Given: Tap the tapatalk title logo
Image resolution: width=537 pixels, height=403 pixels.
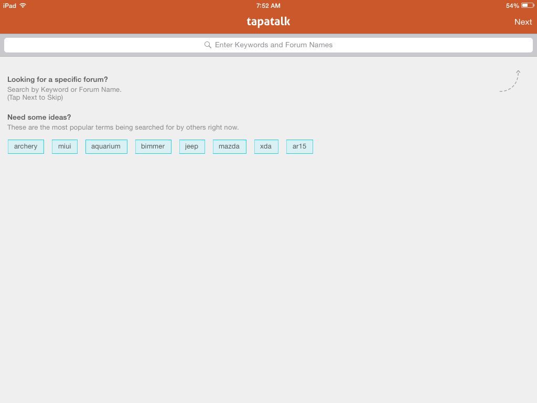Looking at the screenshot, I should (x=268, y=22).
